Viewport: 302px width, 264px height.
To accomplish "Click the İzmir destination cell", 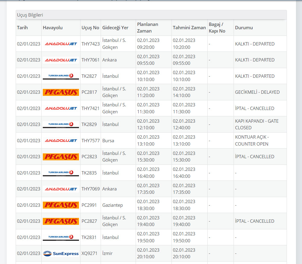I will pyautogui.click(x=107, y=253).
